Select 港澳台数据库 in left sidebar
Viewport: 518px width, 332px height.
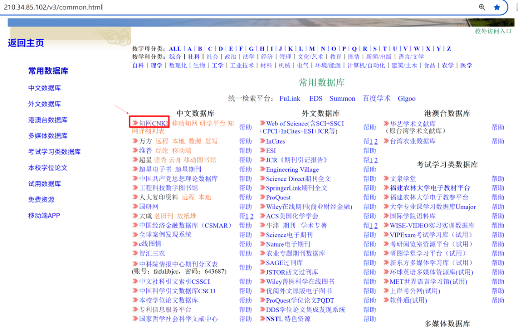[x=48, y=120]
